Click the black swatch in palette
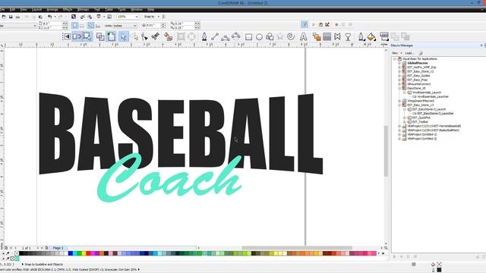Image resolution: width=486 pixels, height=273 pixels. pos(21,253)
